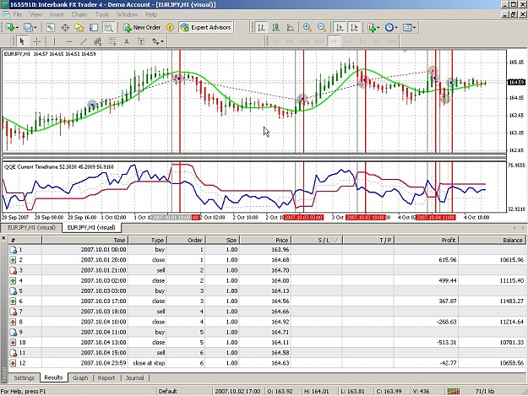Open the Help menu

[x=151, y=14]
